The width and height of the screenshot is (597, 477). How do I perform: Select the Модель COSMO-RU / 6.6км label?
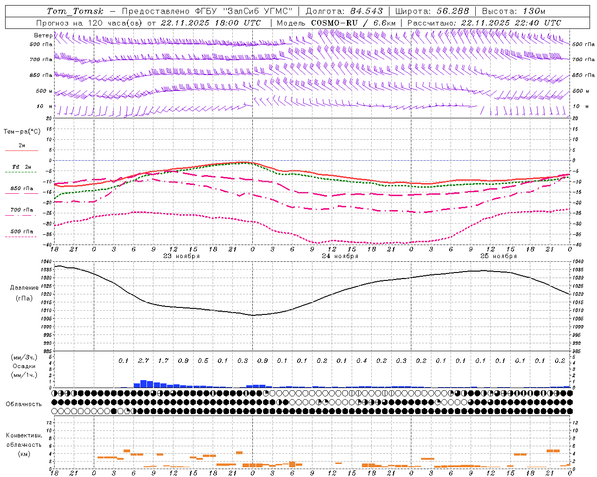click(x=336, y=23)
